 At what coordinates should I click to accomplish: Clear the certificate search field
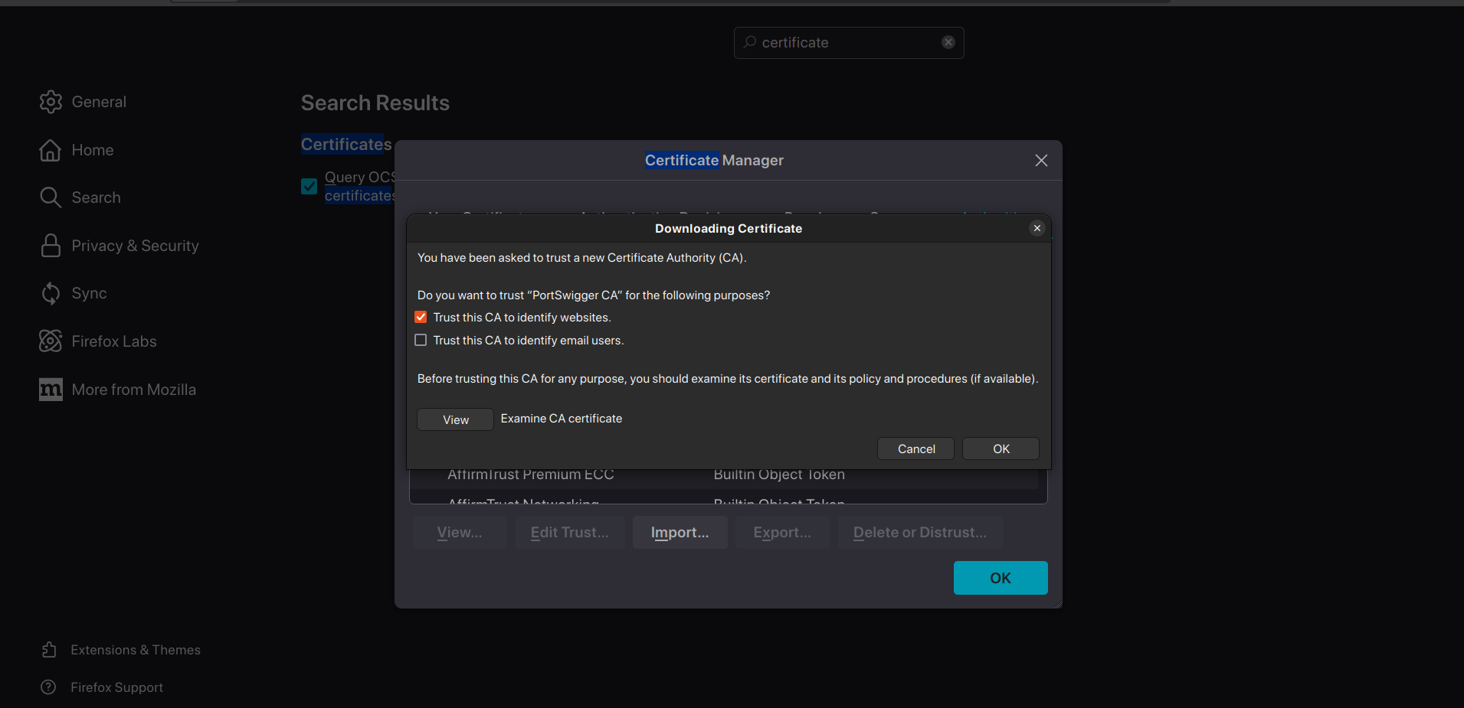coord(948,42)
